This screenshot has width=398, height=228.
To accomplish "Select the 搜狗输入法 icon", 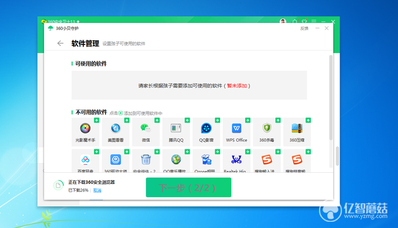I will [x=267, y=160].
